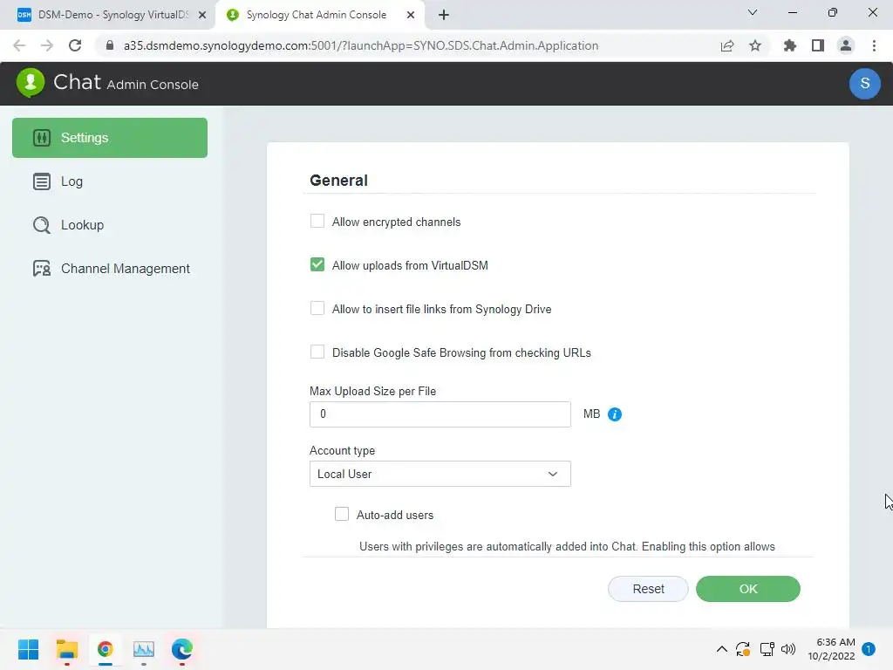This screenshot has height=670, width=893.
Task: Uncheck Allow uploads from VirtualDSM
Action: click(x=317, y=265)
